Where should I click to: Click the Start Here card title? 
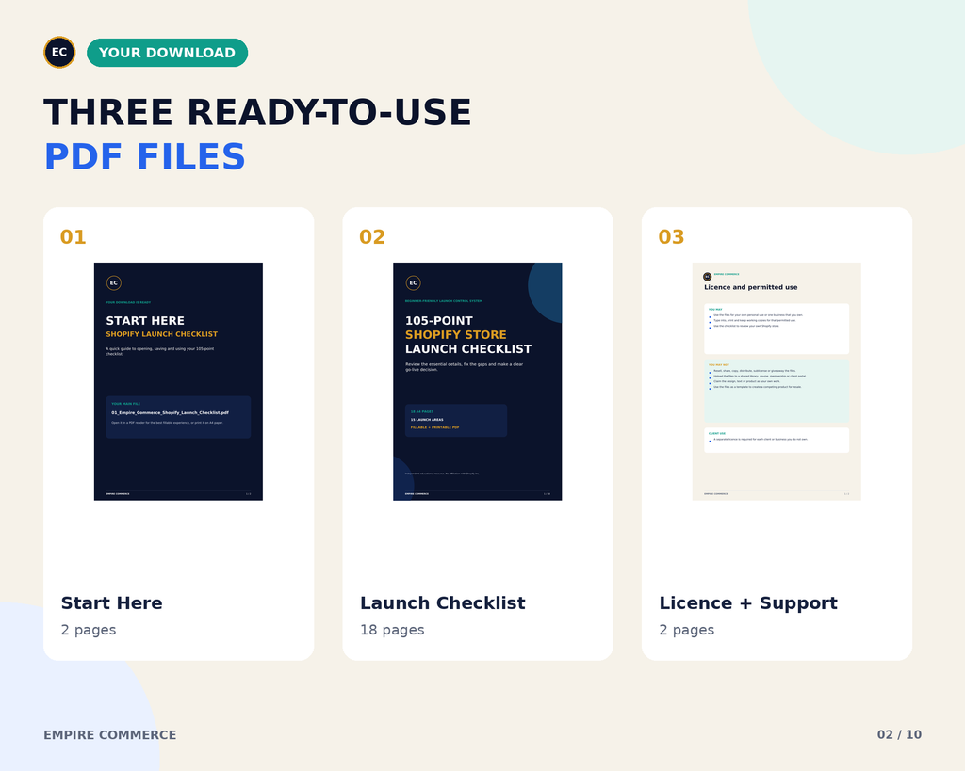[x=111, y=603]
